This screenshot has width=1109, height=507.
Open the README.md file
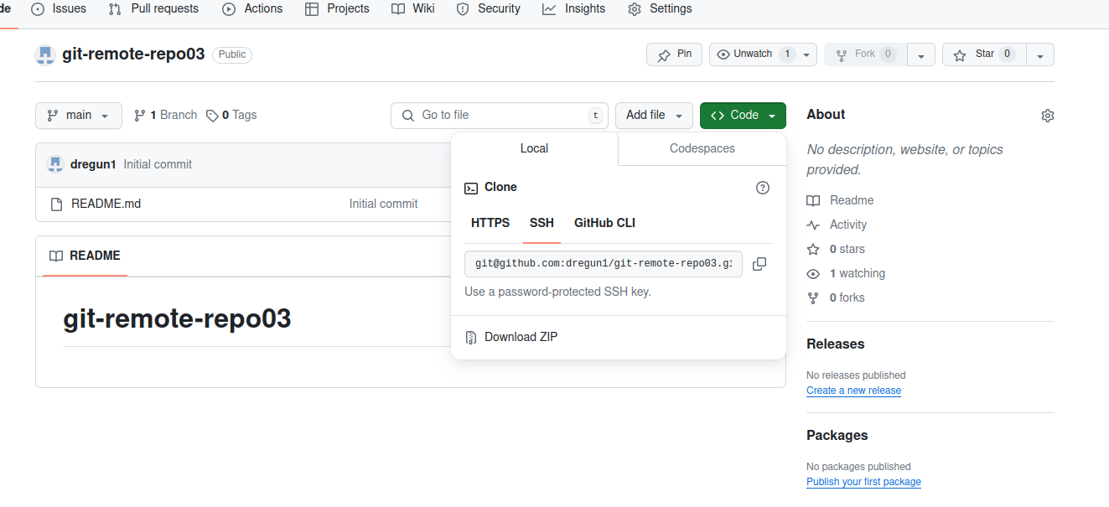(106, 204)
